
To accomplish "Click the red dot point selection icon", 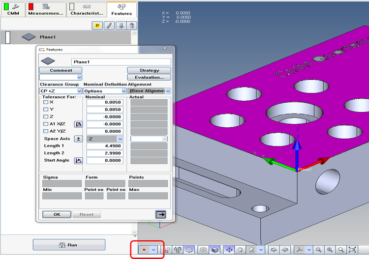I will [x=144, y=250].
